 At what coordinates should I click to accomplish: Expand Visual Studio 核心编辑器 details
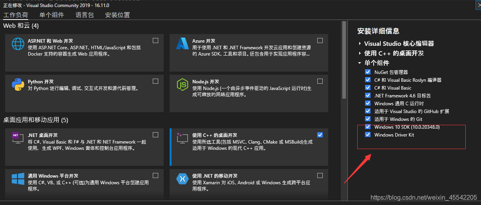point(360,43)
